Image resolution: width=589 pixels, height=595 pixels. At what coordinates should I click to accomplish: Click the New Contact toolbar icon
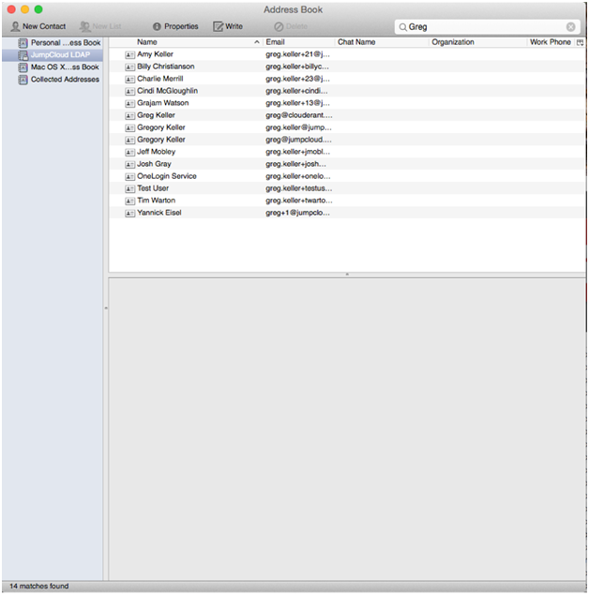[x=15, y=26]
